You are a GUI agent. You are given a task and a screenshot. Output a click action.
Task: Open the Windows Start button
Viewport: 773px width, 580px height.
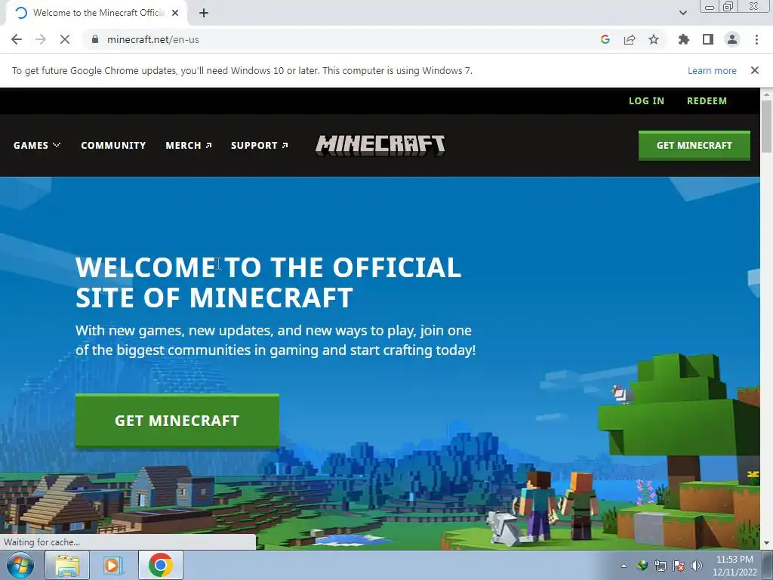point(20,565)
